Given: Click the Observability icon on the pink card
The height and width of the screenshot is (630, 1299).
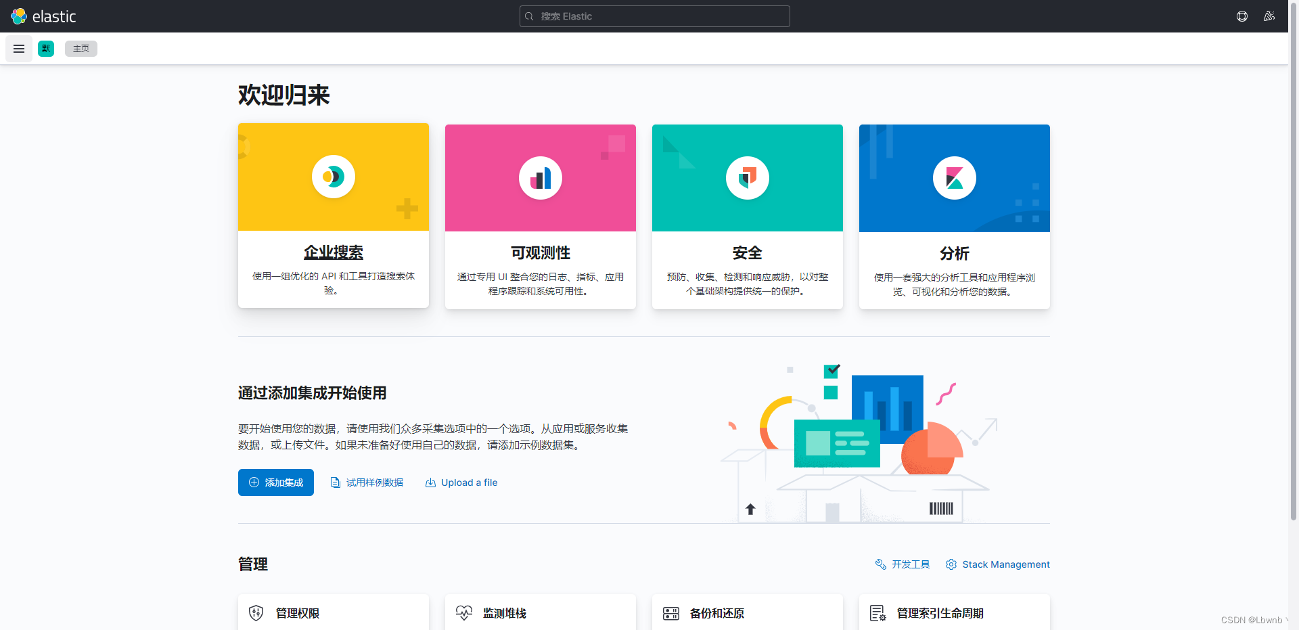Looking at the screenshot, I should 540,177.
